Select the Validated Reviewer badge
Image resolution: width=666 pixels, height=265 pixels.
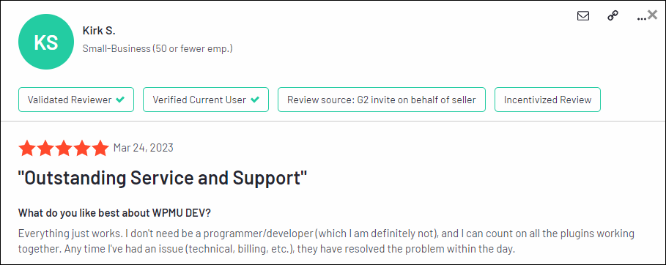click(x=76, y=100)
